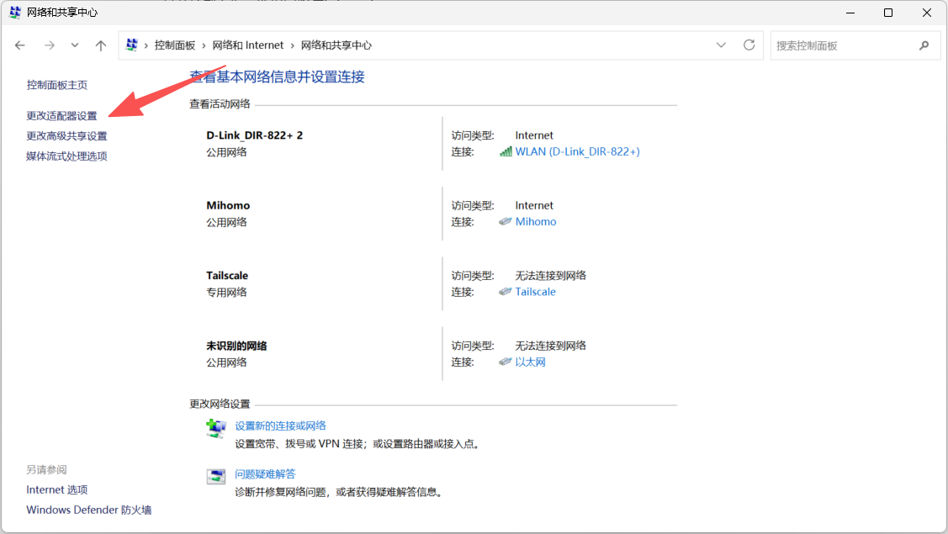Click the window icon in the title bar

coord(15,12)
